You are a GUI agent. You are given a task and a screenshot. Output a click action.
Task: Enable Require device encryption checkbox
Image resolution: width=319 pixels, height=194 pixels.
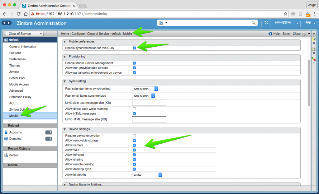(x=134, y=136)
